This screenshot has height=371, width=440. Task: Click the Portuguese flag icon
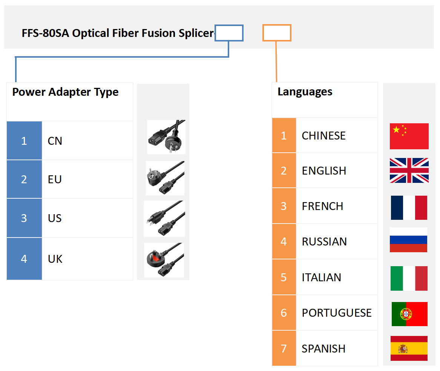coord(409,314)
